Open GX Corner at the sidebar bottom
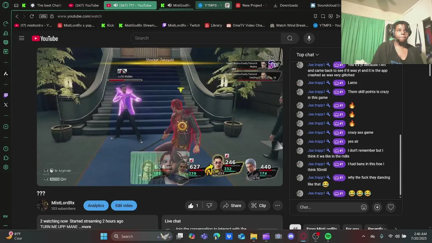The width and height of the screenshot is (432, 243). coord(5,216)
